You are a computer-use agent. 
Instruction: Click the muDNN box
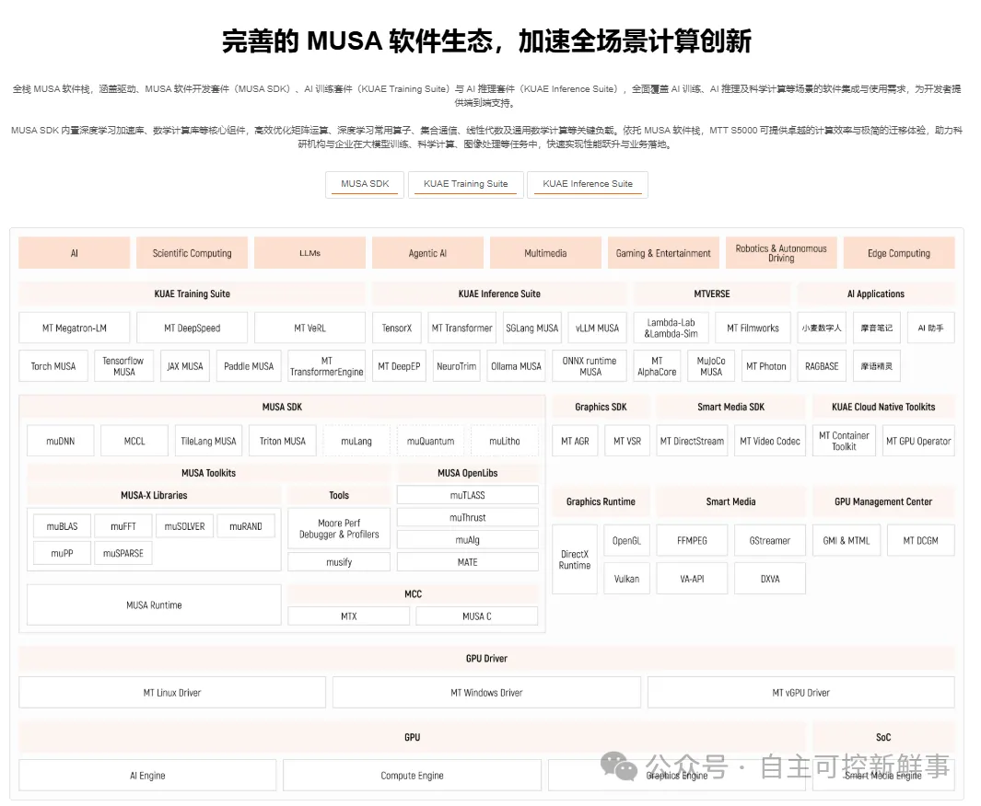point(61,441)
